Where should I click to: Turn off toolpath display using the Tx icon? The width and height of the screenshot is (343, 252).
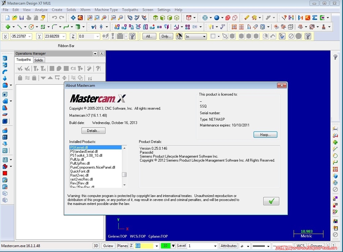coord(43,68)
